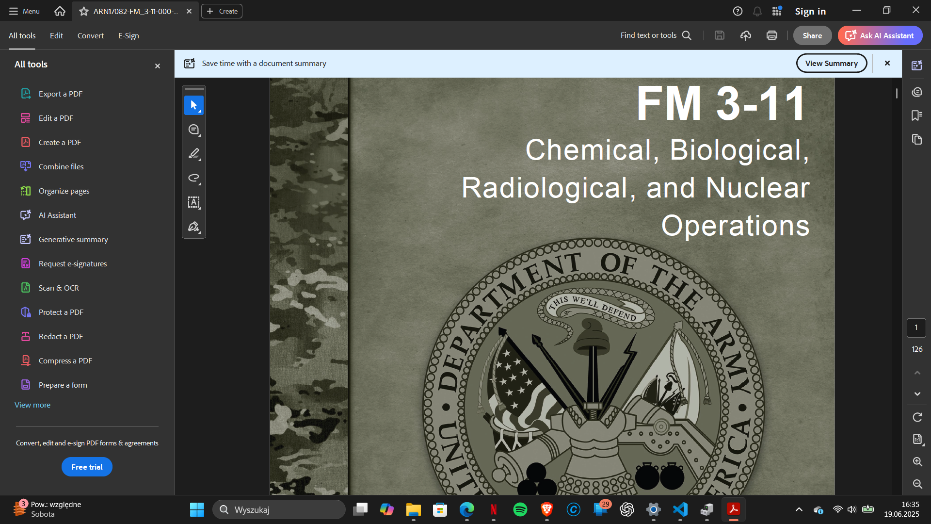Screen dimensions: 931x524
Task: Switch to the All tools tab
Action: point(22,35)
